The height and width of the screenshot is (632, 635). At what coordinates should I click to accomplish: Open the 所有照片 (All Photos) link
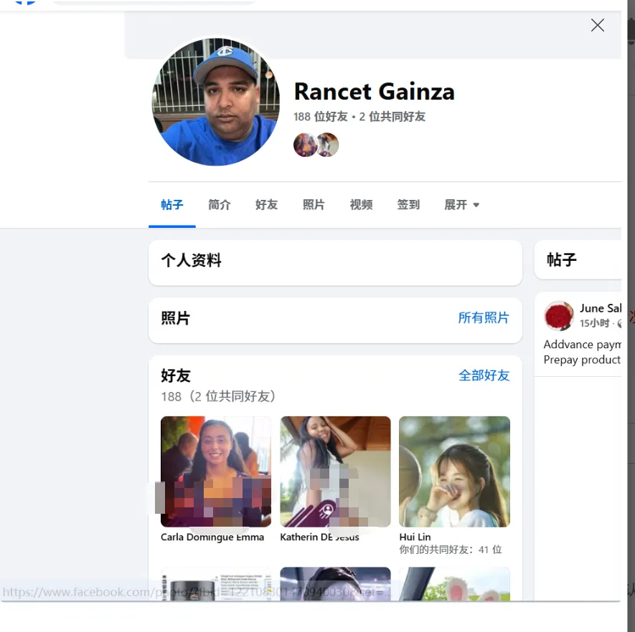[483, 318]
